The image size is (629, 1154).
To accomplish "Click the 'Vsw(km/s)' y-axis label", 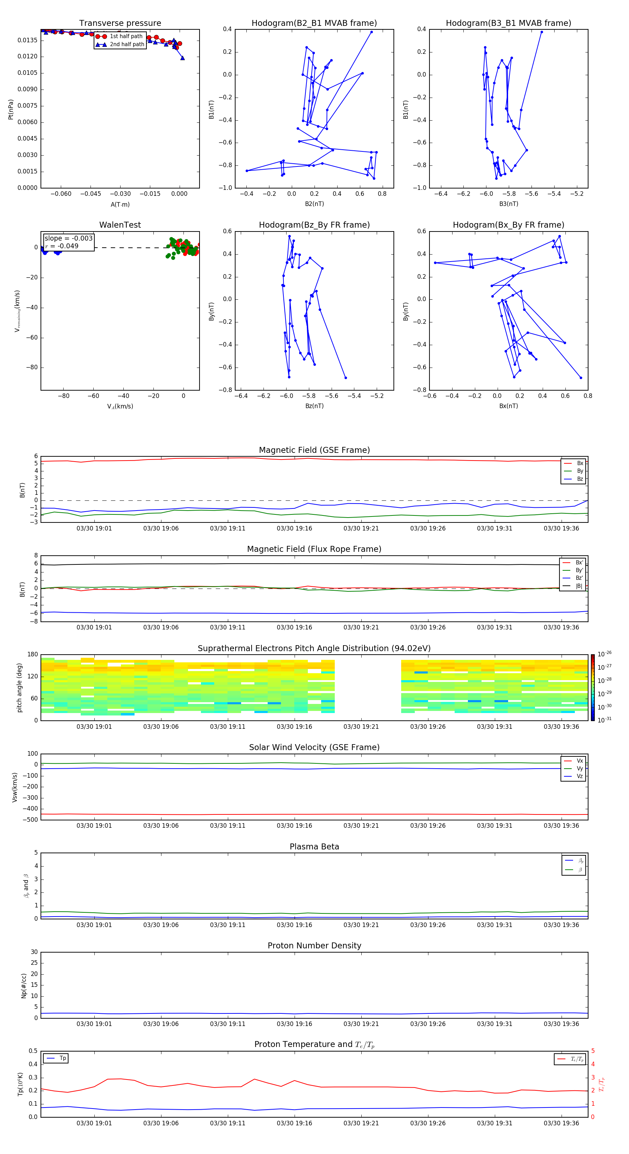I will click(14, 787).
